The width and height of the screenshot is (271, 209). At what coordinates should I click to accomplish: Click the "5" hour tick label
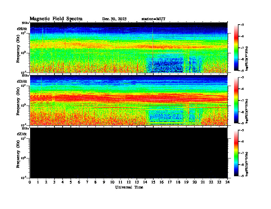pos(71,182)
